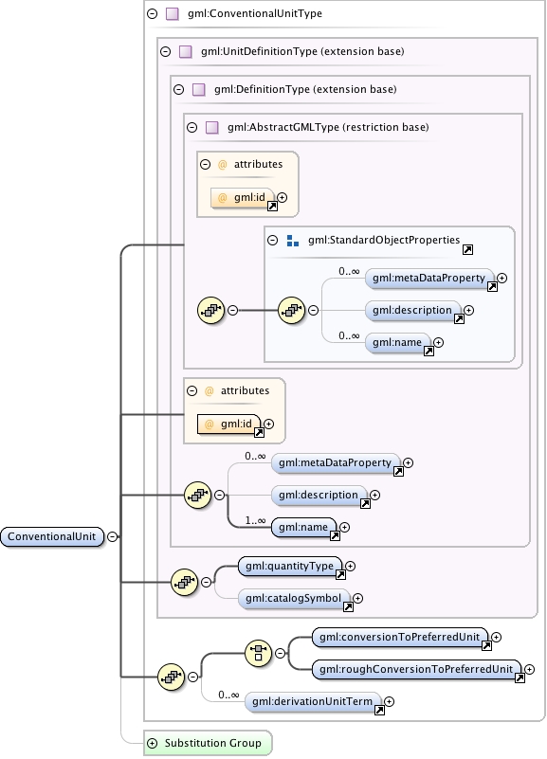Viewport: 547px width, 759px height.
Task: Collapse attributes group under DefinitionType
Action: (x=192, y=390)
